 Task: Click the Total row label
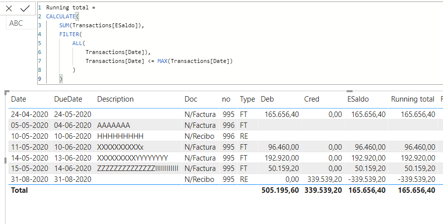pos(19,190)
